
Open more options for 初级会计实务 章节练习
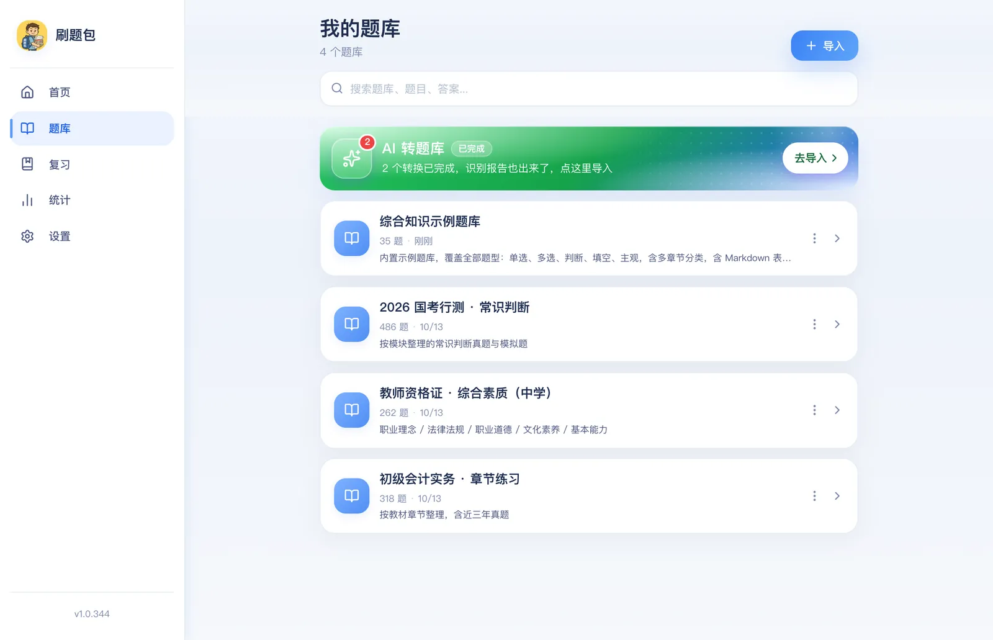(x=814, y=495)
